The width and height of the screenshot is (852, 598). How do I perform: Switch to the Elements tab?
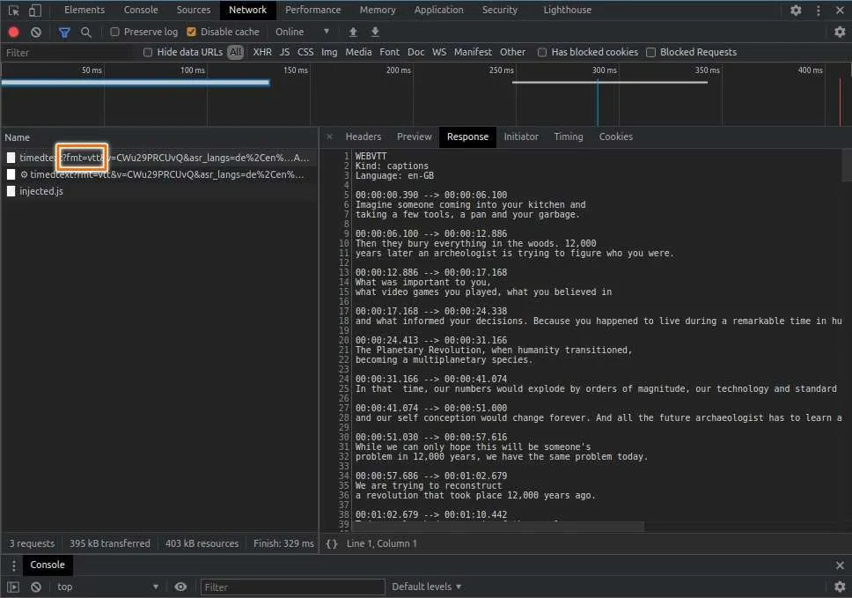[84, 10]
